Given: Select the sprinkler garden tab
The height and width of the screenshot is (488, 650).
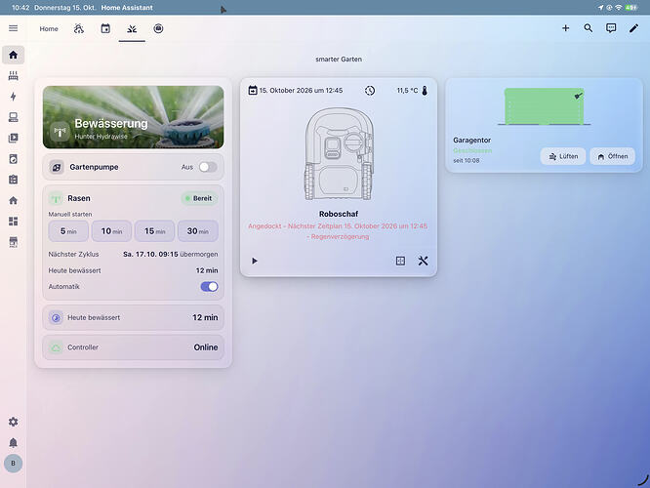Looking at the screenshot, I should coord(132,28).
